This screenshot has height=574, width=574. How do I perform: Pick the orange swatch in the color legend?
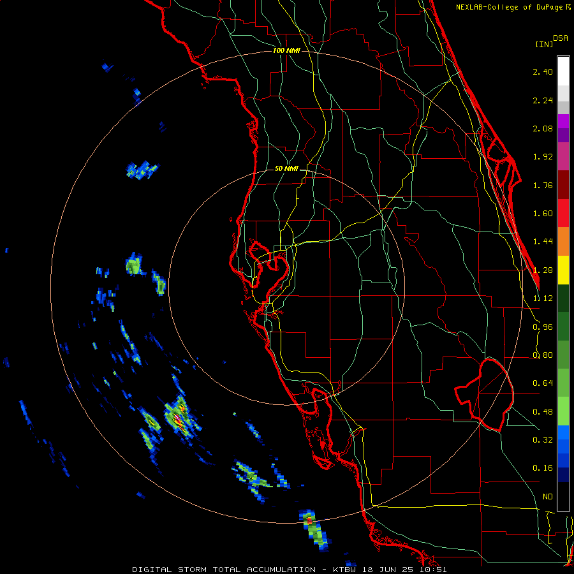click(x=563, y=242)
